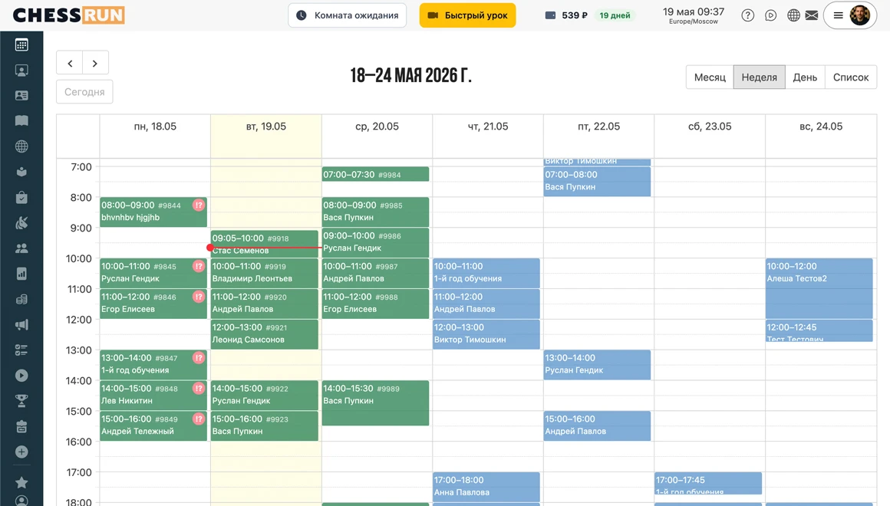This screenshot has width=890, height=506.
Task: Open lesson #9919 Владимир Леонтьев
Action: (265, 273)
